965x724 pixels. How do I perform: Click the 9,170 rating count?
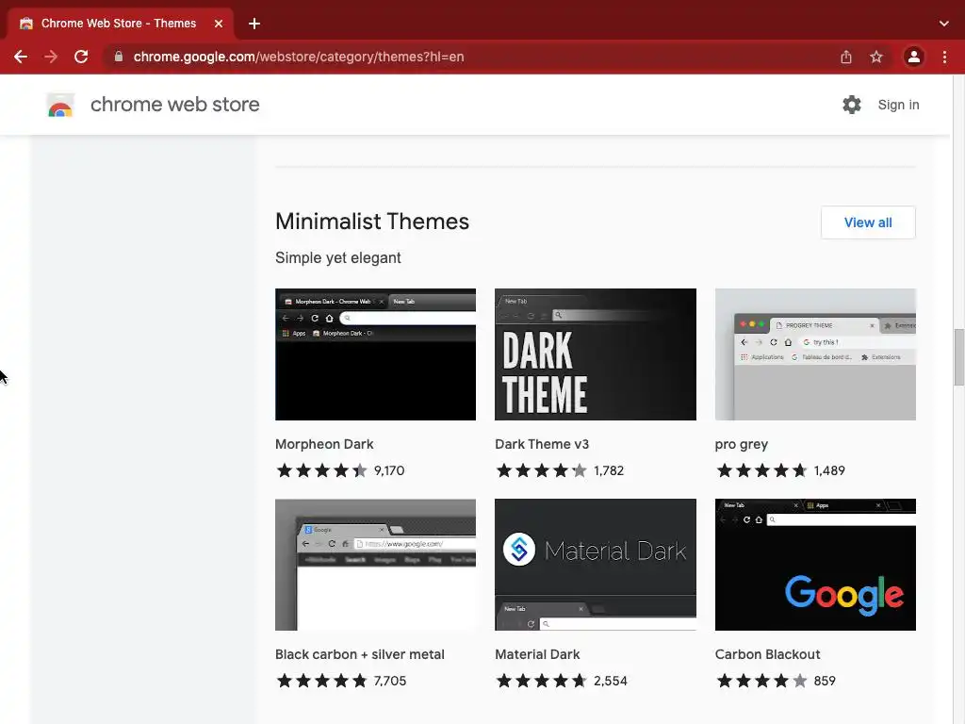[x=389, y=471]
